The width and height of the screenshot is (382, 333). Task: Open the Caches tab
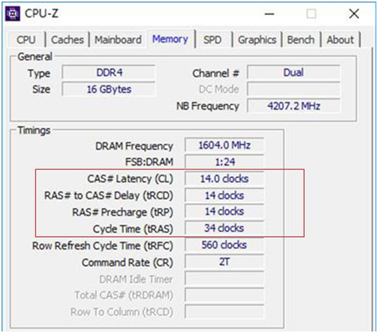[68, 40]
